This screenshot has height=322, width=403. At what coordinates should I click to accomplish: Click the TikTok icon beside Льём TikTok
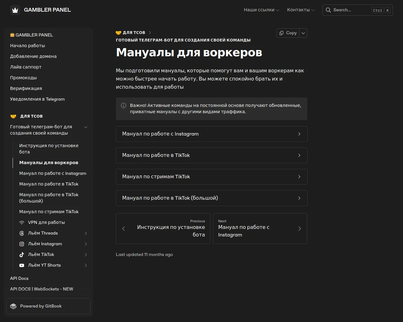[22, 255]
